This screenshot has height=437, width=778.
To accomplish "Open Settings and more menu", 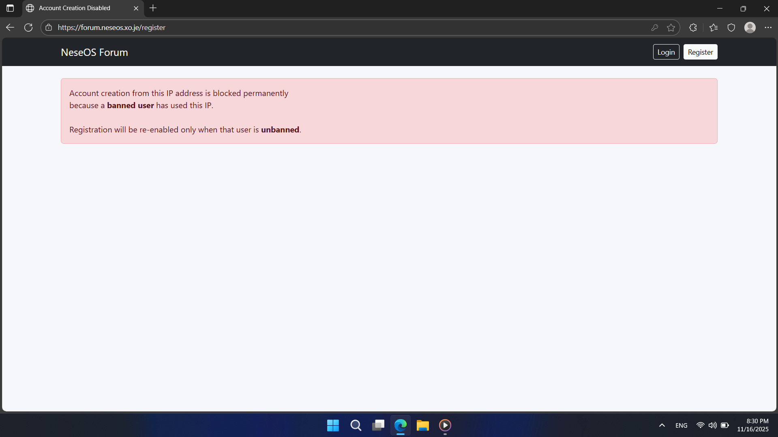I will (x=768, y=28).
